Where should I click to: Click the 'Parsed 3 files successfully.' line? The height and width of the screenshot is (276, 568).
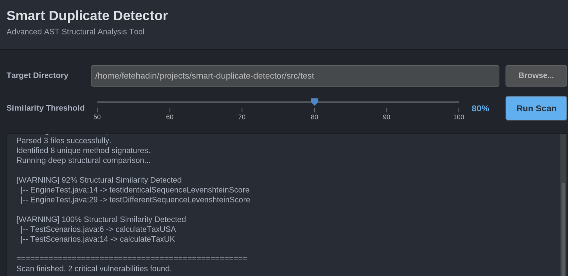point(64,141)
